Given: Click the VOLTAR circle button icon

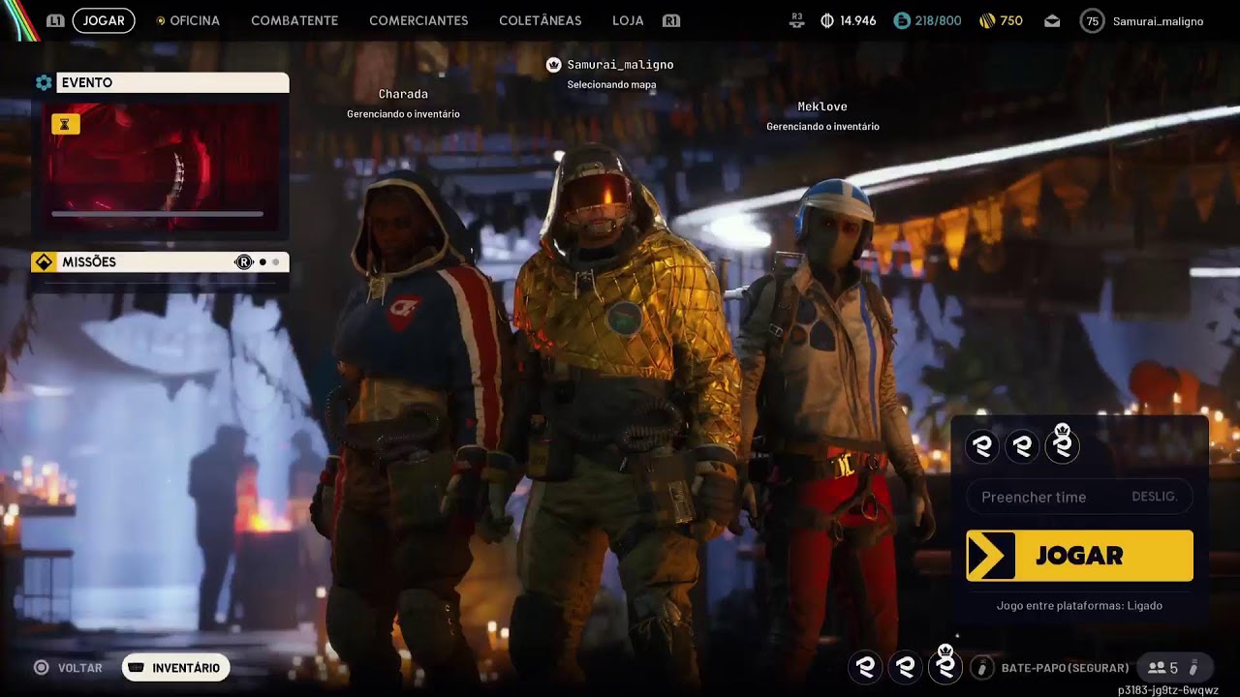Looking at the screenshot, I should click(x=41, y=668).
